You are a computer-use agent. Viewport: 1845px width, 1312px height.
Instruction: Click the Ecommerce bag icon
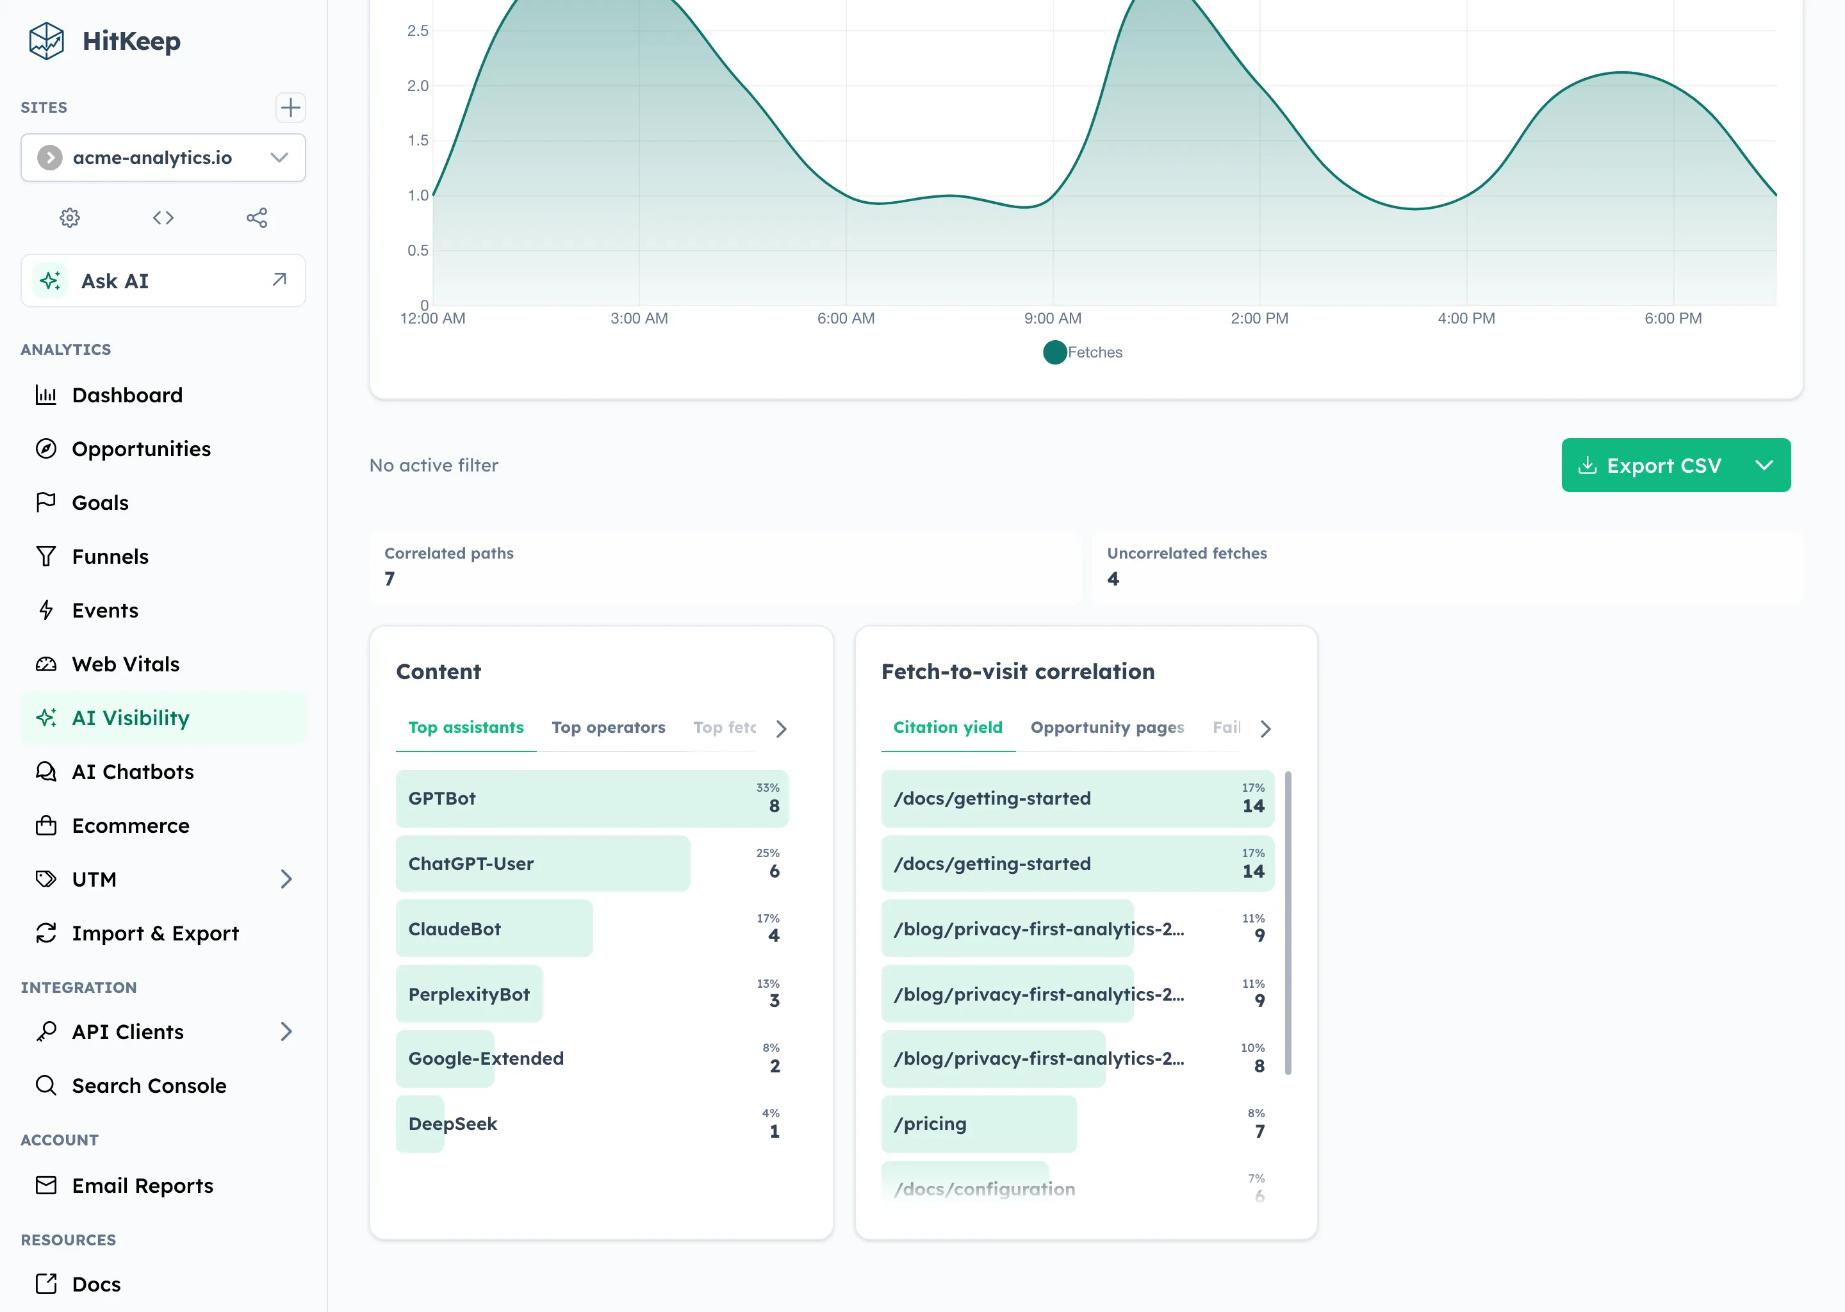tap(46, 826)
